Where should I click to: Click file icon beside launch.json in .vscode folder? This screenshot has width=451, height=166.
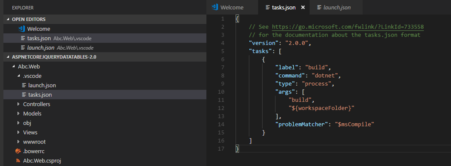(x=24, y=85)
